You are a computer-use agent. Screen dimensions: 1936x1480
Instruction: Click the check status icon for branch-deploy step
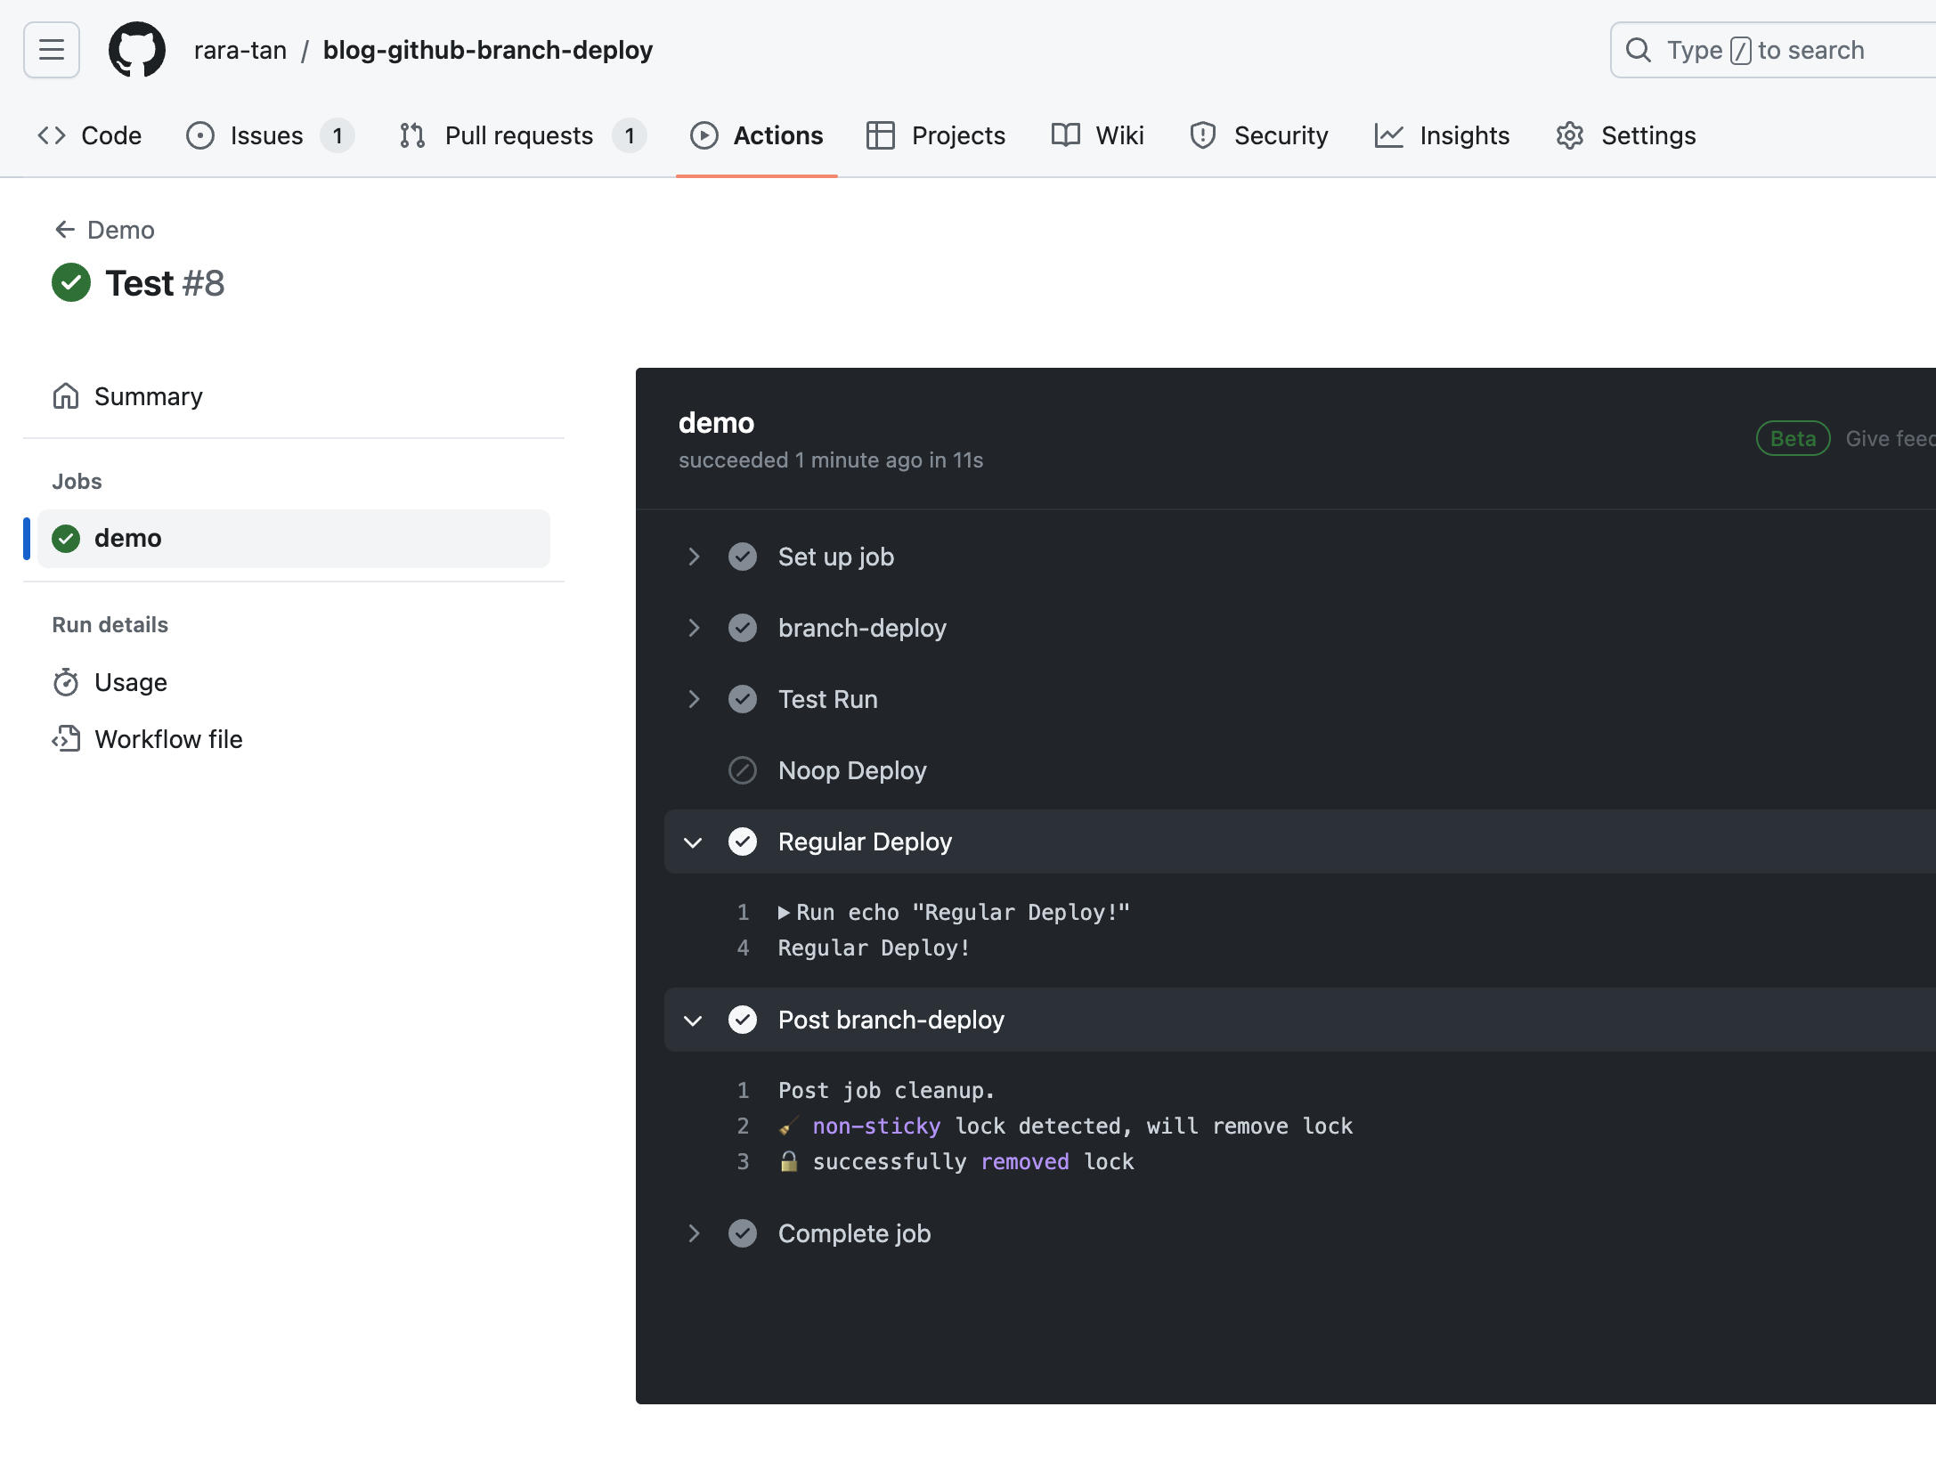click(743, 628)
